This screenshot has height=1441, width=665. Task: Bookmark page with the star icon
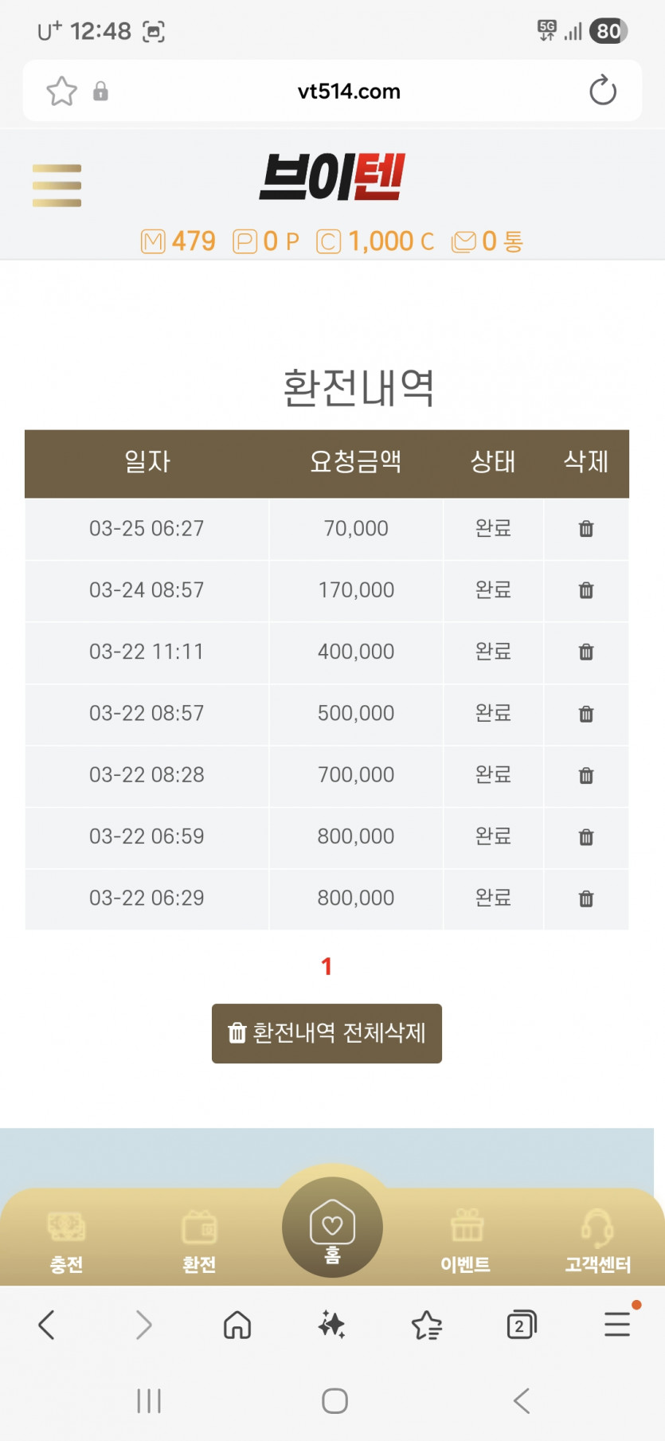[61, 91]
